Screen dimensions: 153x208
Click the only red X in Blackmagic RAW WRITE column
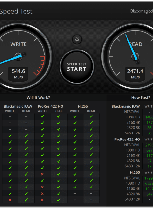click(x=10, y=200)
